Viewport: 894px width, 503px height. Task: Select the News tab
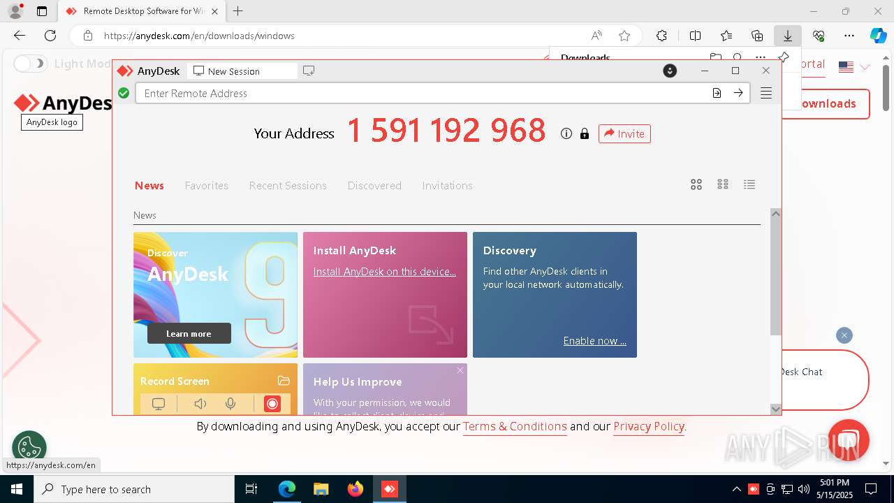(x=149, y=185)
